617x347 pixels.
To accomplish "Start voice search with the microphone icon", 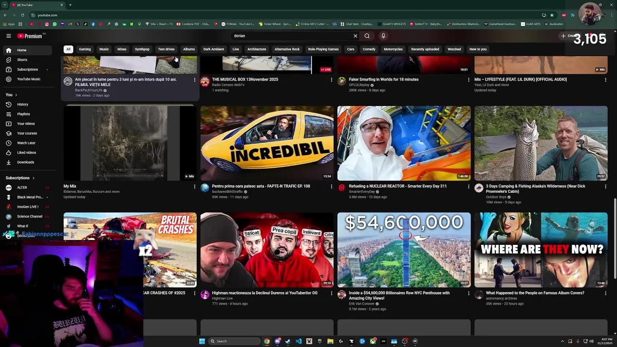I will pos(383,36).
